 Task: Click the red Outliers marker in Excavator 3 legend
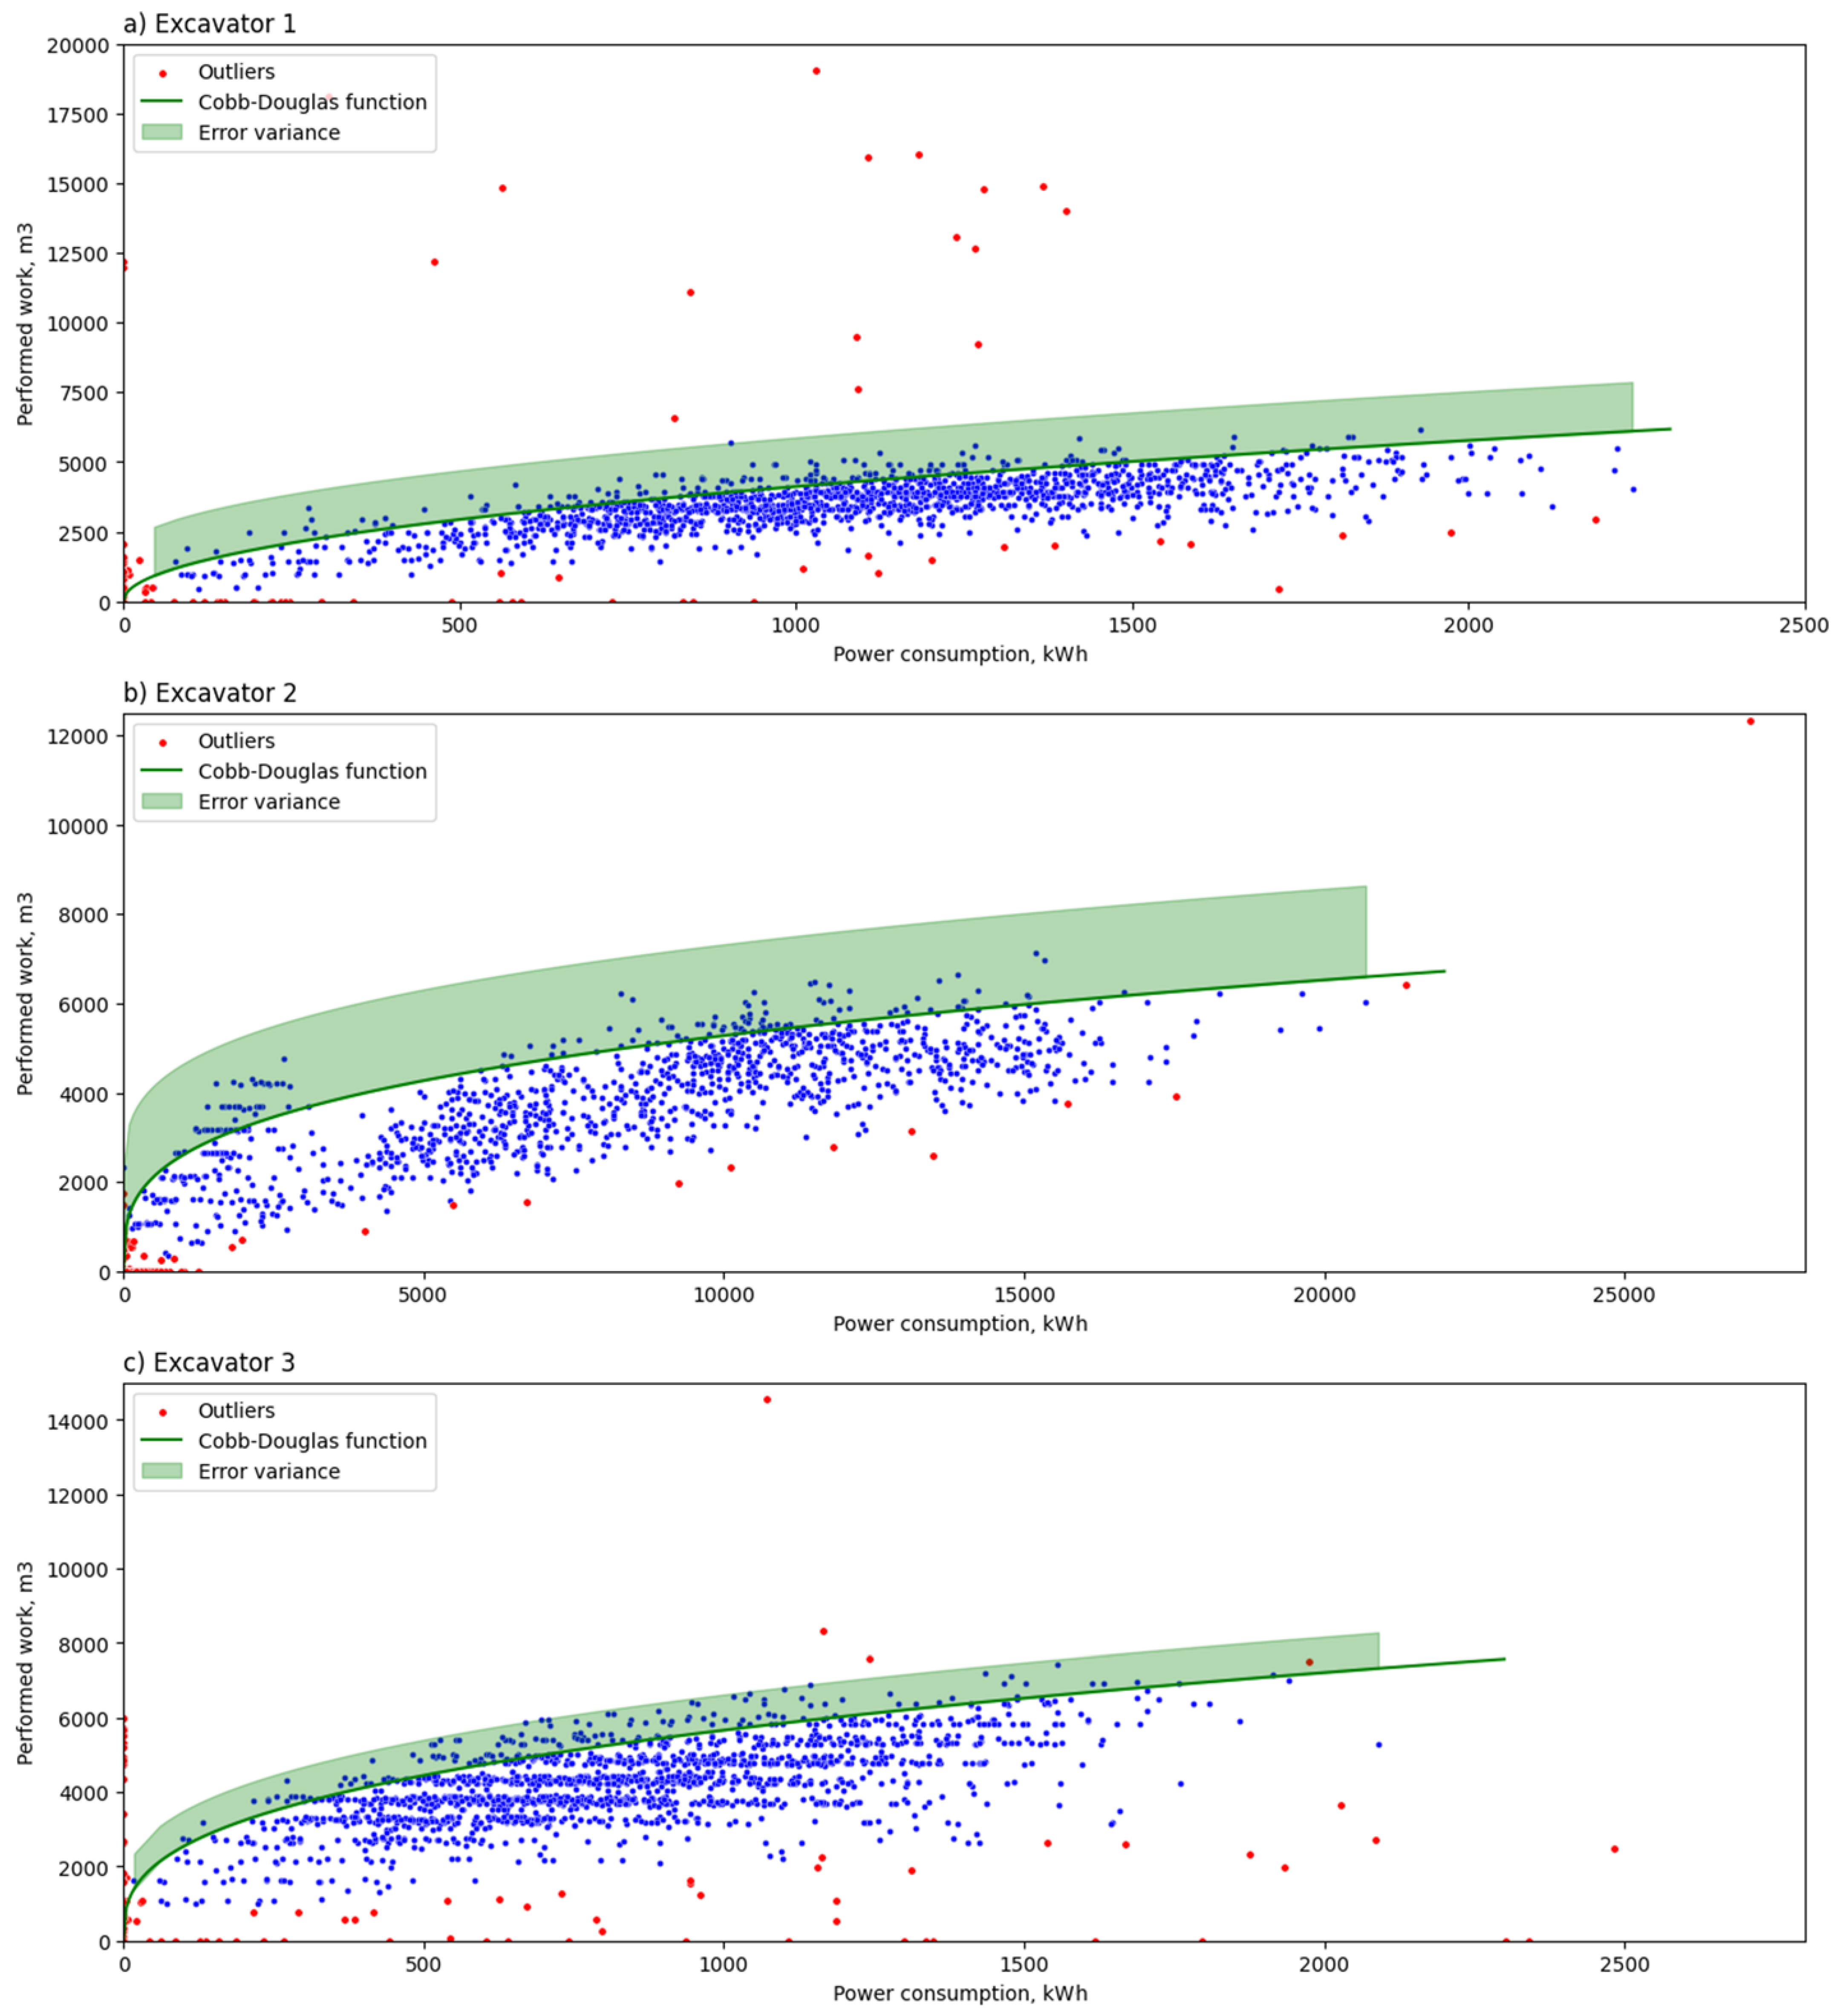tap(163, 1412)
